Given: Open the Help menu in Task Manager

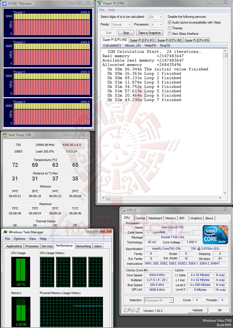Looking at the screenshot, I should pyautogui.click(x=43, y=239).
